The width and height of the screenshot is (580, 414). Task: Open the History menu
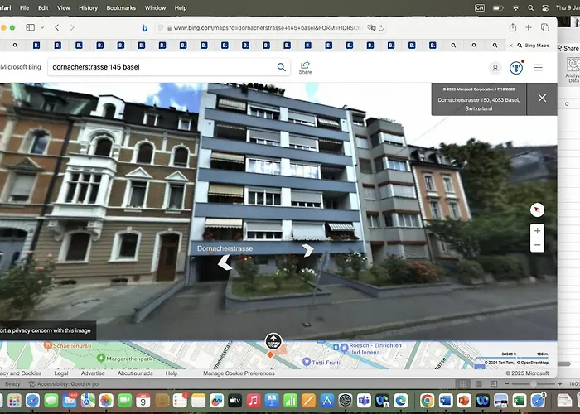(88, 7)
